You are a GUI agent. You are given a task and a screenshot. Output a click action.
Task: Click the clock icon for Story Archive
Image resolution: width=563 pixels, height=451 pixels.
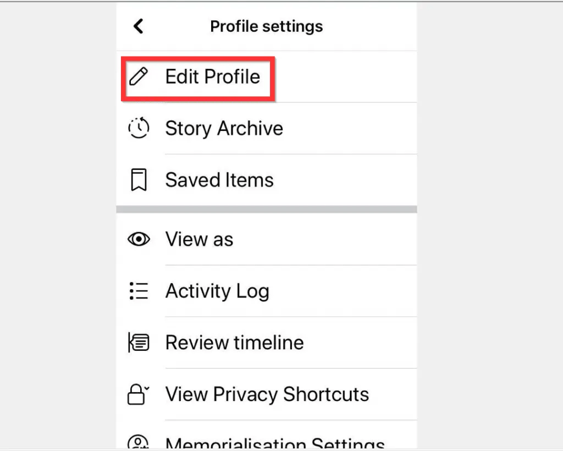tap(139, 128)
